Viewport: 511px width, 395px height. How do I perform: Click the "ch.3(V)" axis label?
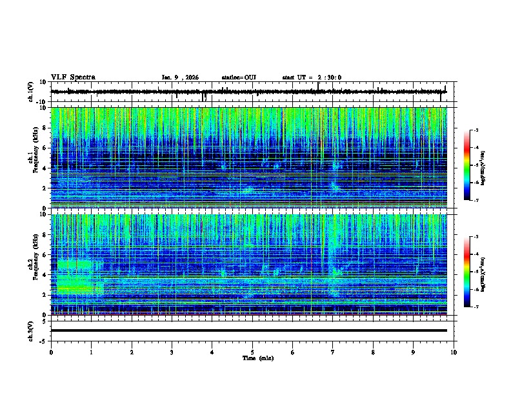pos(31,331)
